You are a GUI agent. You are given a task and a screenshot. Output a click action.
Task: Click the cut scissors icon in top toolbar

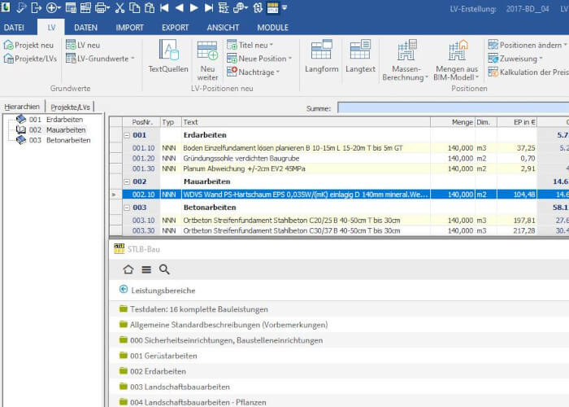pyautogui.click(x=119, y=7)
